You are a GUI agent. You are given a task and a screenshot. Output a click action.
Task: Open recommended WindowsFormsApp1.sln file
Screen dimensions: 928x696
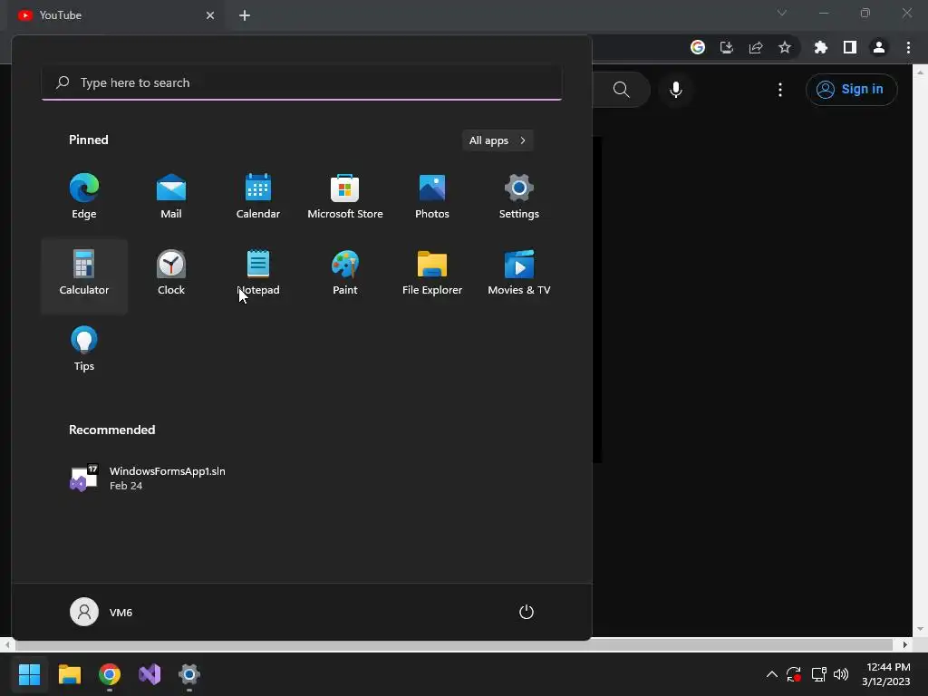(148, 478)
